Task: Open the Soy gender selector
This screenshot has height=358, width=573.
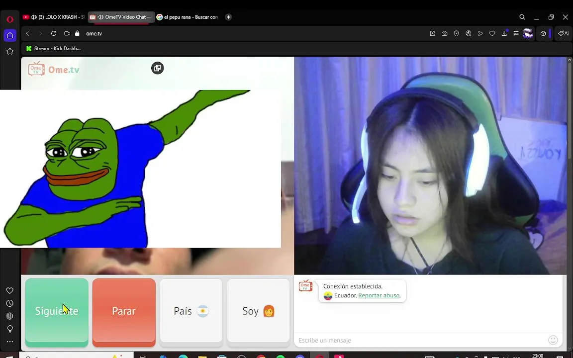Action: pyautogui.click(x=258, y=311)
